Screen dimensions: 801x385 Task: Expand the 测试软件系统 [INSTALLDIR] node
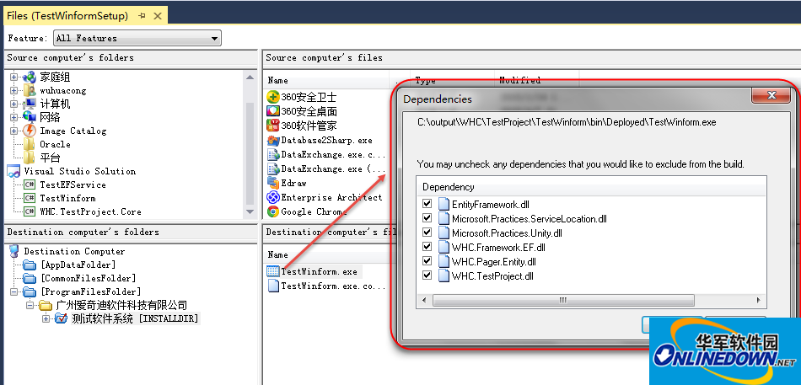tap(46, 318)
